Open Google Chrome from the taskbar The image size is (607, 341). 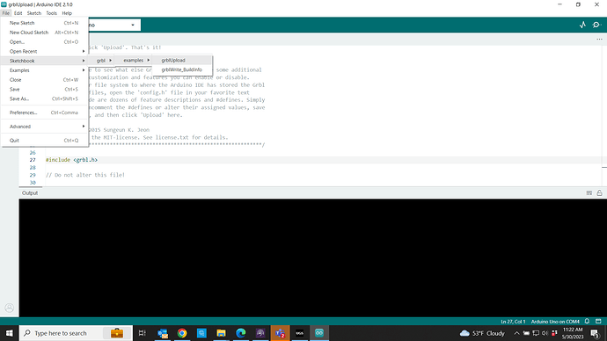[182, 333]
